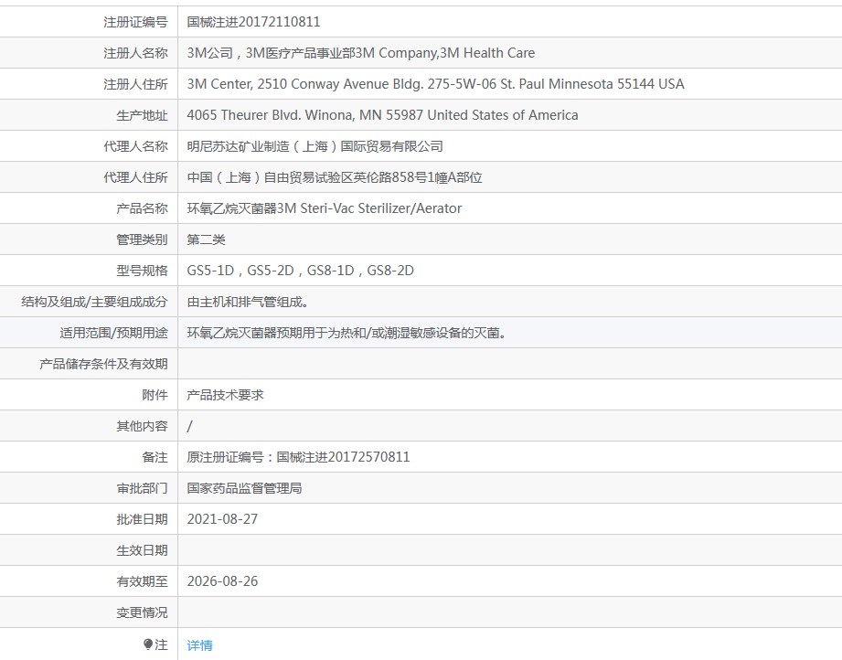842x660 pixels.
Task: Click the 注册证编号 label
Action: tap(135, 22)
